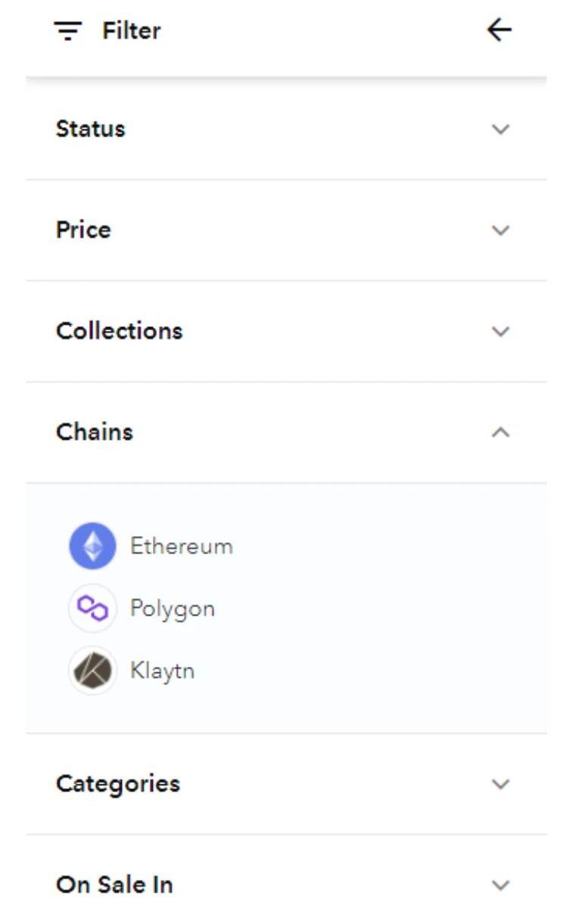Open the Categories filter heading
The width and height of the screenshot is (572, 898).
click(118, 784)
